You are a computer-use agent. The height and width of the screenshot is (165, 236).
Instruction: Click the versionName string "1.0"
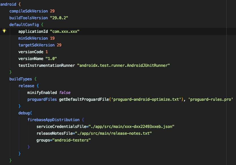point(51,59)
